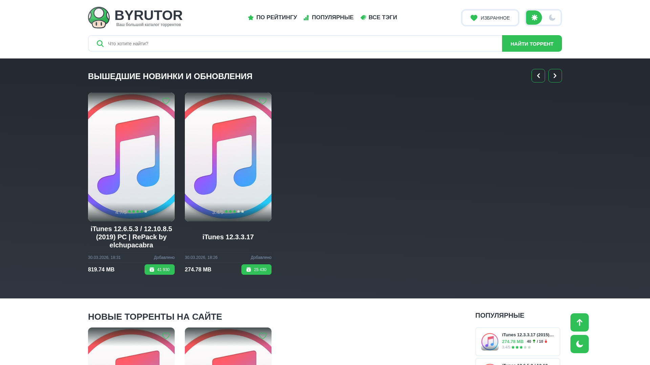650x365 pixels.
Task: Click the scroll-to-top arrow button
Action: (x=580, y=322)
